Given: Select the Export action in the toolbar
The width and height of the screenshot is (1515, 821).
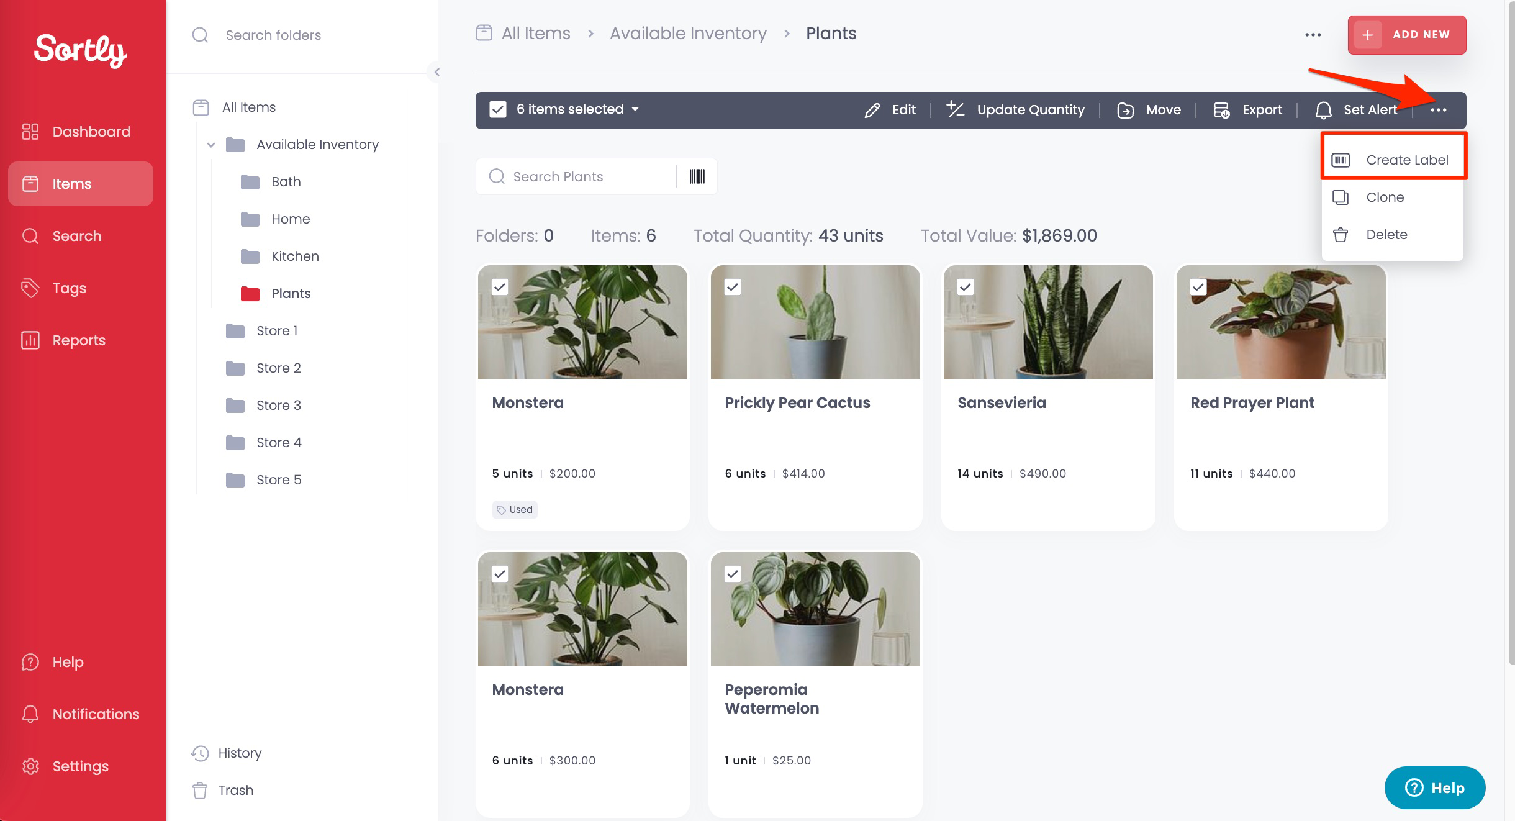Looking at the screenshot, I should (1248, 109).
